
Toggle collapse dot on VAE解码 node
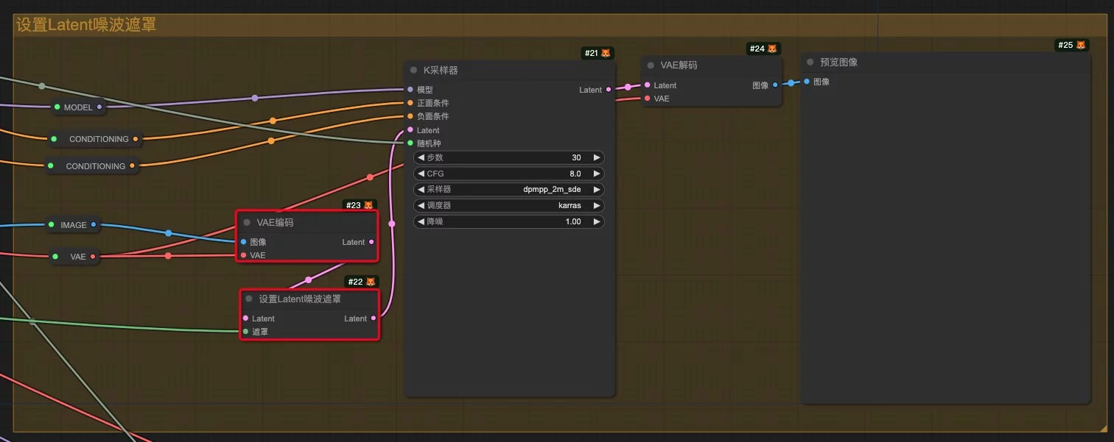coord(651,65)
